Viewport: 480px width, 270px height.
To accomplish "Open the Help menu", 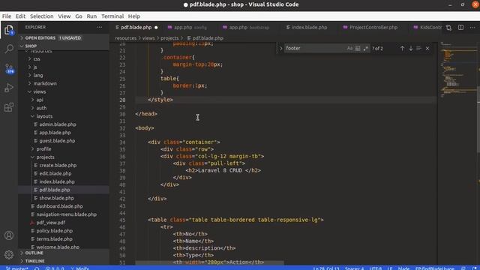I will tap(133, 16).
